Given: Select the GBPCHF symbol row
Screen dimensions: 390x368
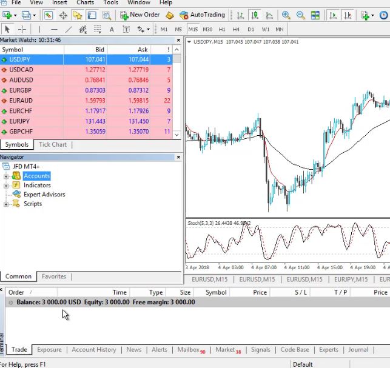Looking at the screenshot, I should click(x=86, y=132).
